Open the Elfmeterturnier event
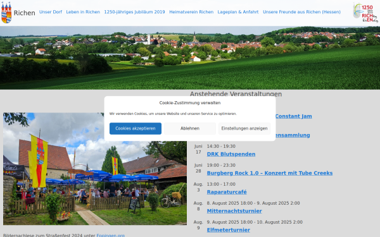Screen dimensions: 380x237 228,230
